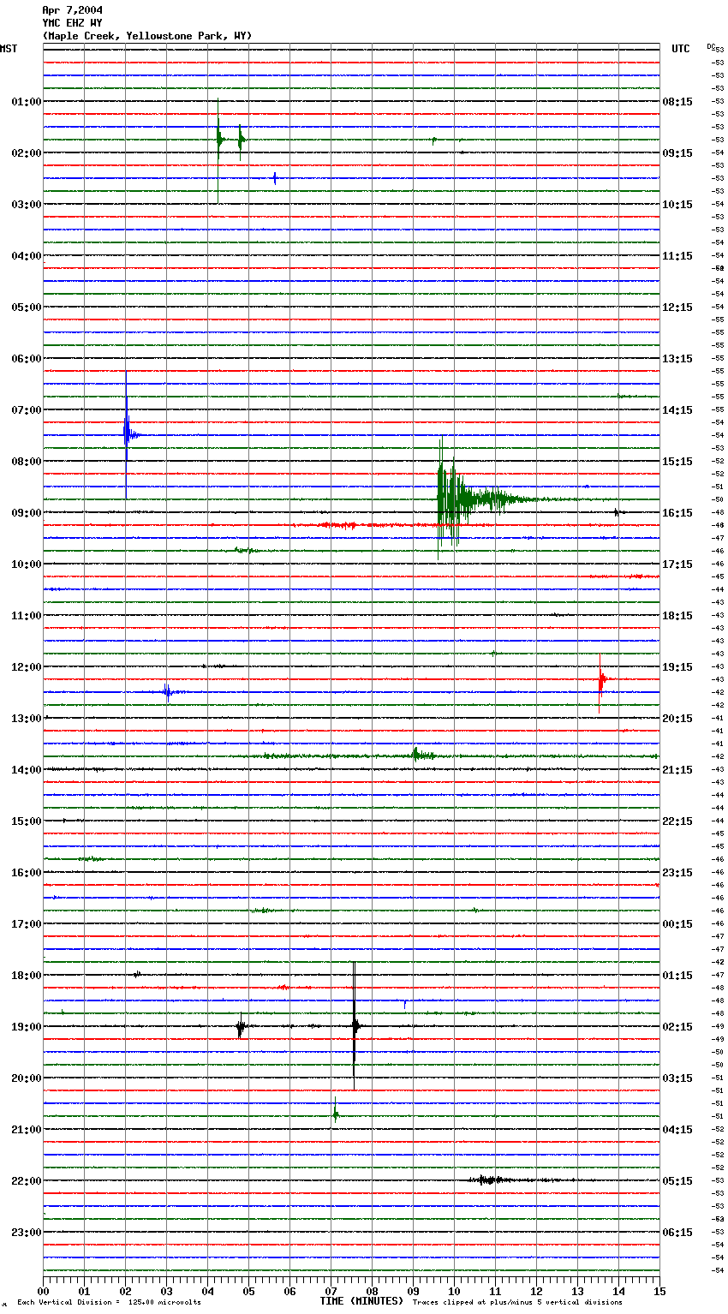The width and height of the screenshot is (728, 1314).
Task: Click the '14:00' MST hour label
Action: [27, 770]
